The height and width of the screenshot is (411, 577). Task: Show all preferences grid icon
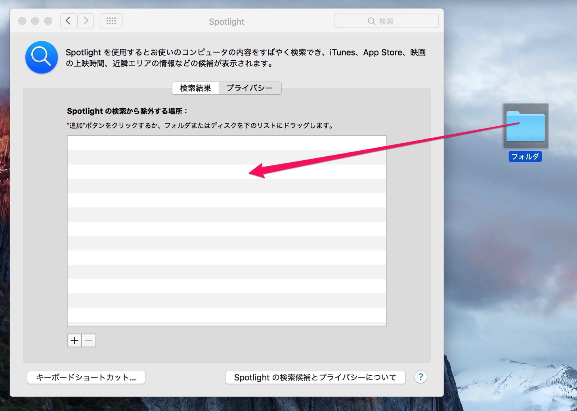[111, 21]
